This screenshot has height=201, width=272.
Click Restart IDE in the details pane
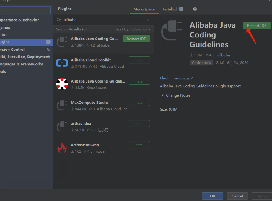(x=257, y=25)
